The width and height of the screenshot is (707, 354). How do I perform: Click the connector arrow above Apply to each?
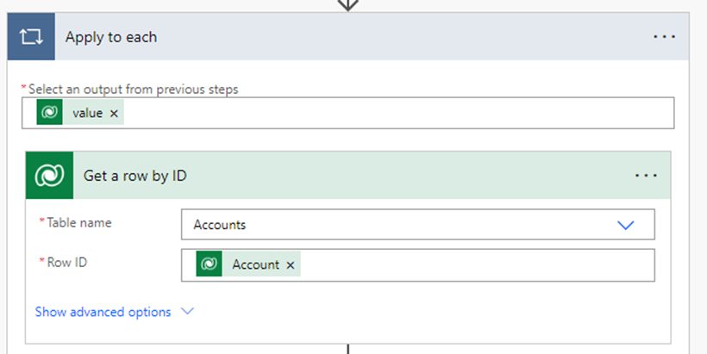(347, 4)
